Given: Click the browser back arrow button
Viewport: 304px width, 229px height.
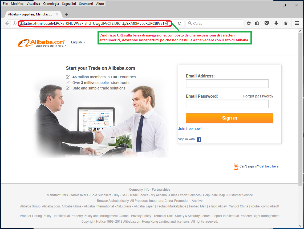Looking at the screenshot, I should 7,23.
